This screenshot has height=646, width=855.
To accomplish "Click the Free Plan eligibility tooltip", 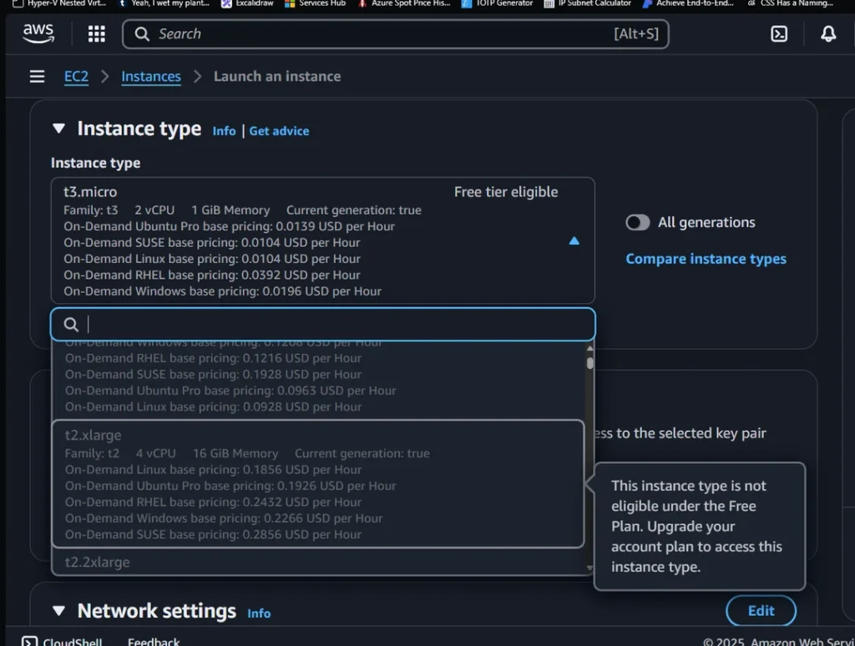I will (700, 526).
